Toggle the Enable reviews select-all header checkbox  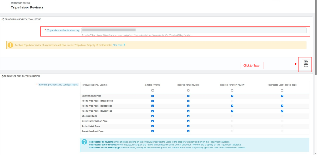click(x=152, y=91)
